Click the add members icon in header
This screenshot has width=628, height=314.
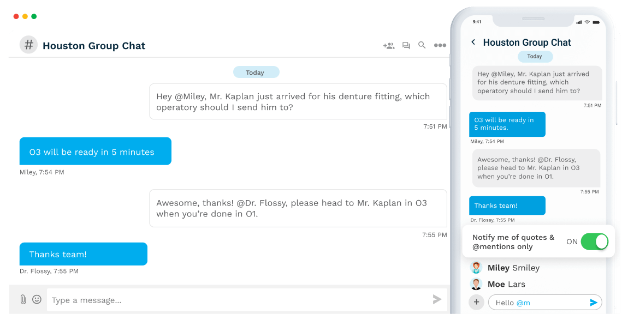click(x=388, y=46)
